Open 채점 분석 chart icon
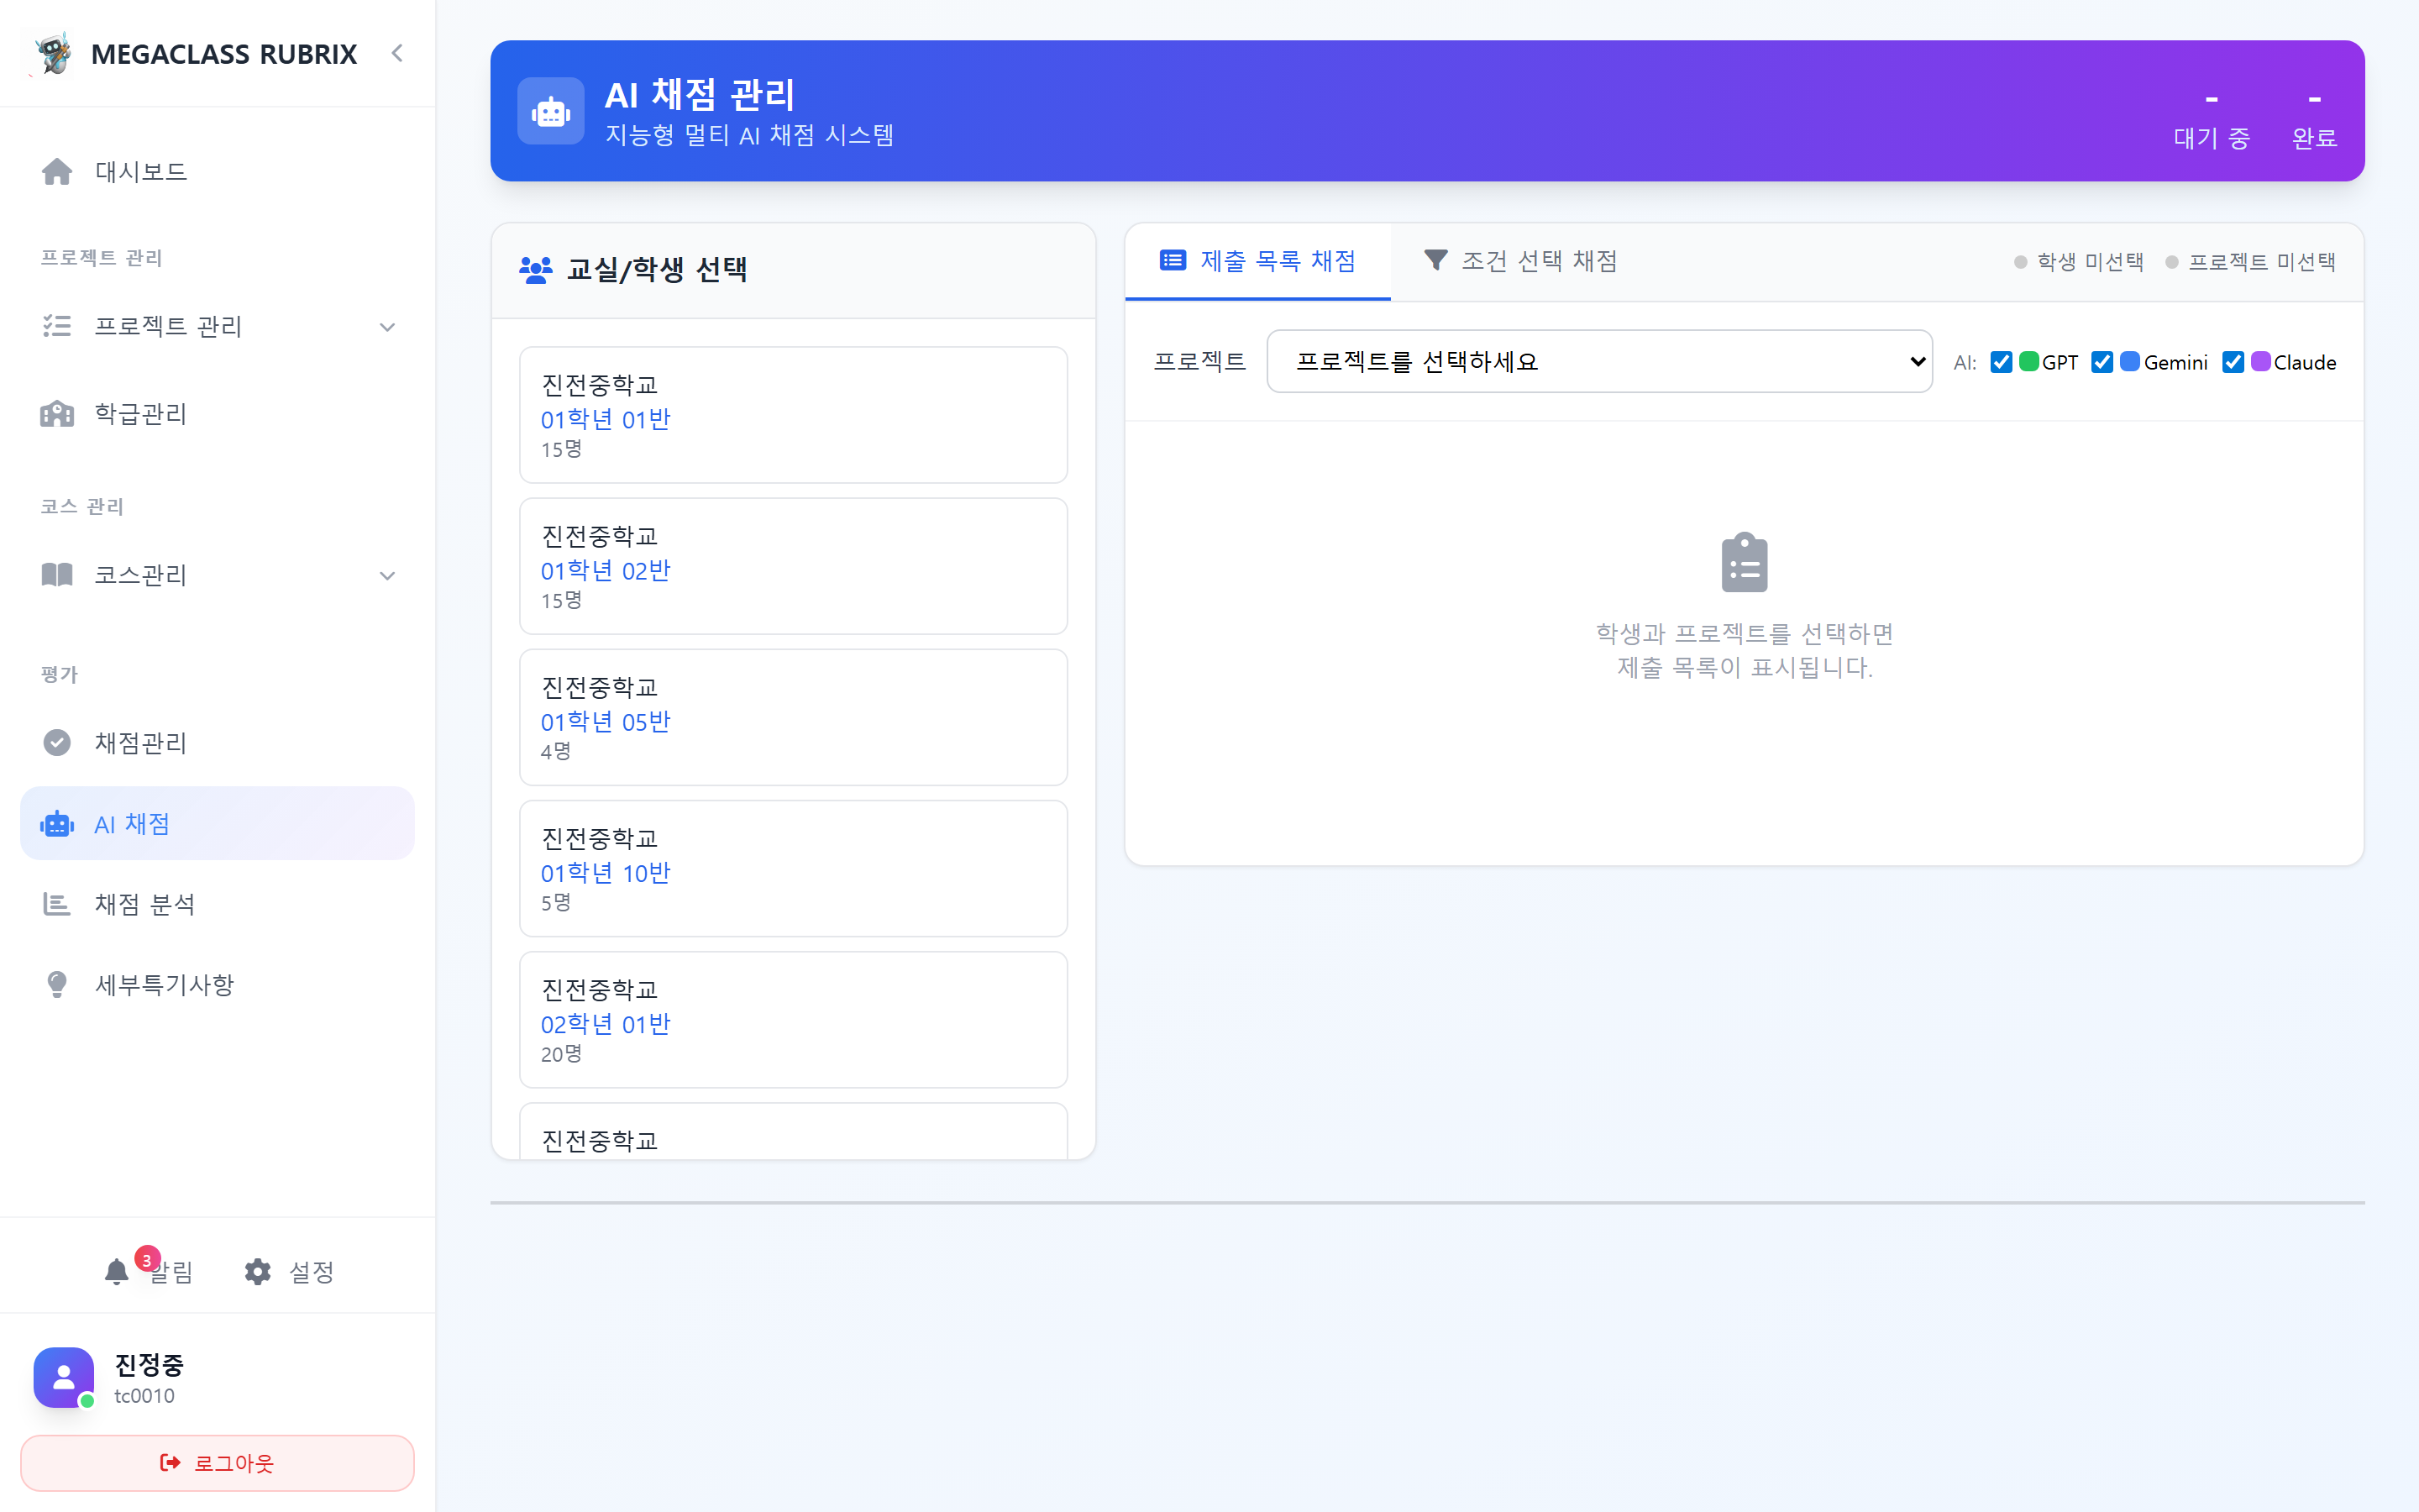This screenshot has width=2419, height=1512. (57, 904)
